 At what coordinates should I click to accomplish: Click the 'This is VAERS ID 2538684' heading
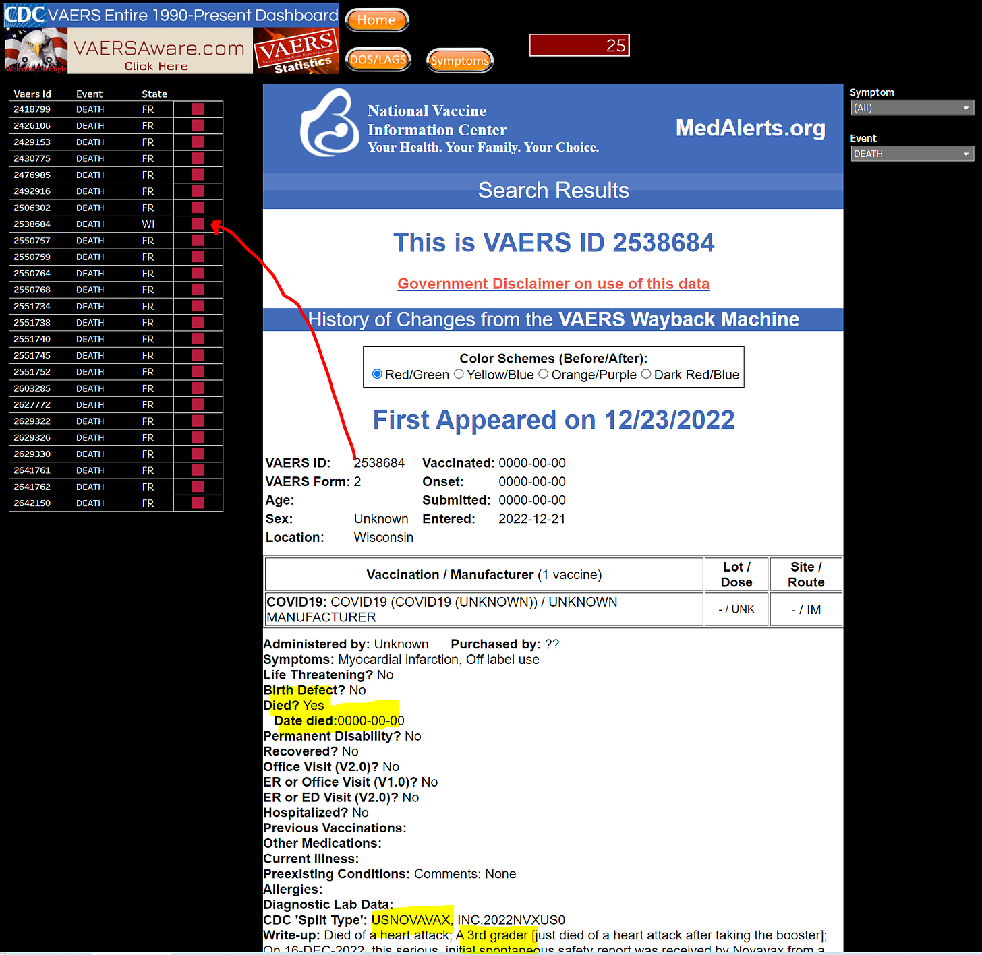pos(554,243)
